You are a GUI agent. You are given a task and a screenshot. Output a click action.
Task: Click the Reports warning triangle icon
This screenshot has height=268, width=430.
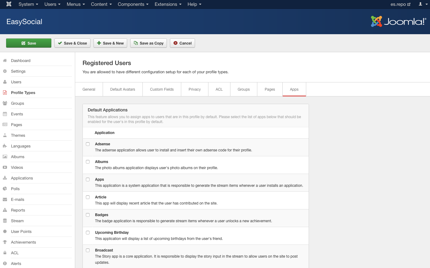pos(5,210)
